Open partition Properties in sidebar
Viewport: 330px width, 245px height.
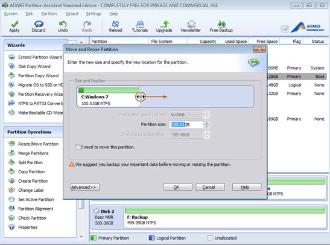(x=23, y=227)
